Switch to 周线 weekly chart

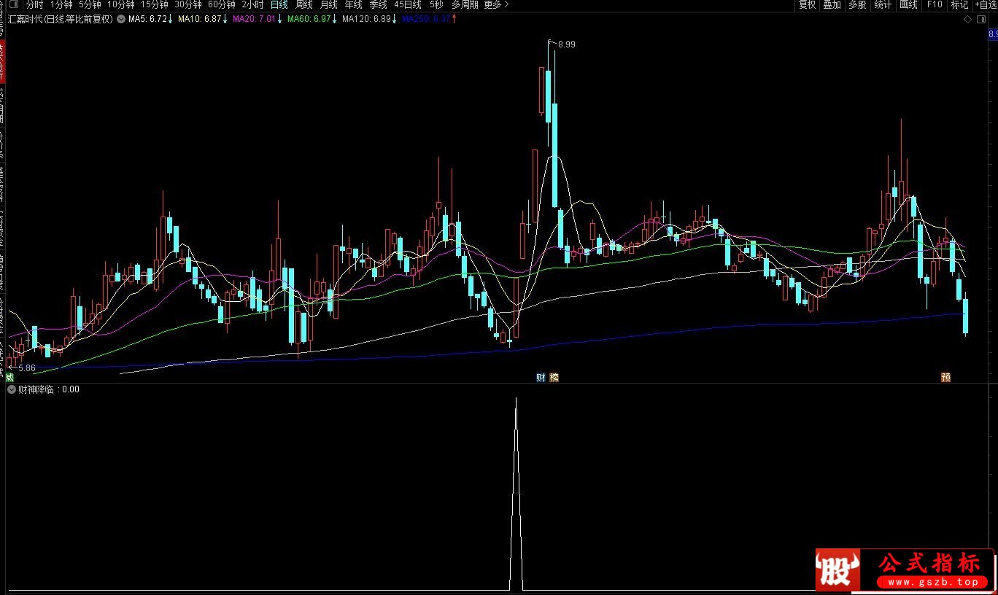tap(303, 4)
